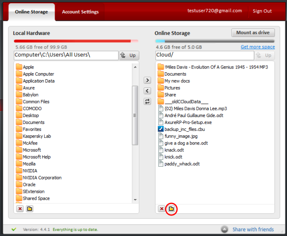This screenshot has height=236, width=287.
Task: Click the Sign Out link
Action: [262, 11]
